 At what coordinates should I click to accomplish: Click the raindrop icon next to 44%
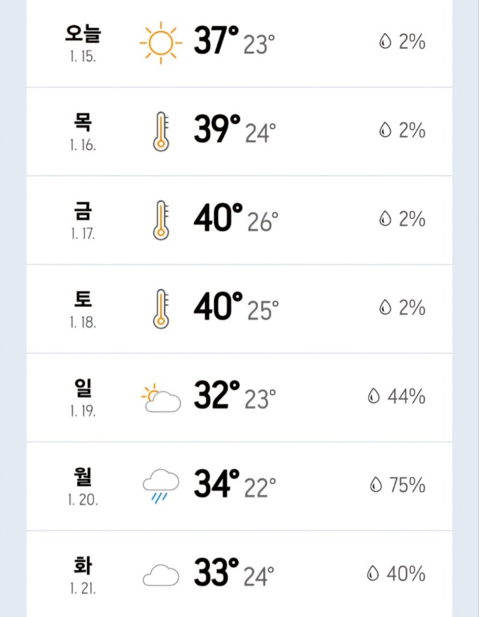[x=374, y=396]
